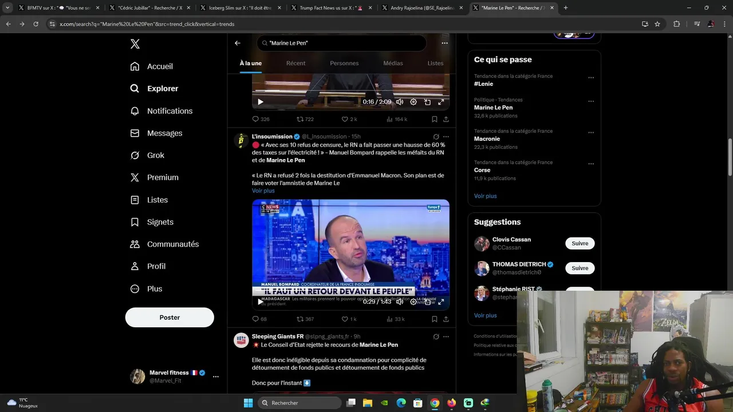The height and width of the screenshot is (412, 733).
Task: Open Macronie trend options dots
Action: pyautogui.click(x=591, y=133)
